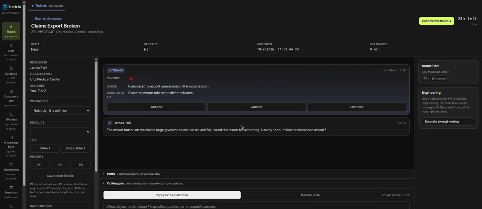Set ticket type to Defect

coord(45,148)
